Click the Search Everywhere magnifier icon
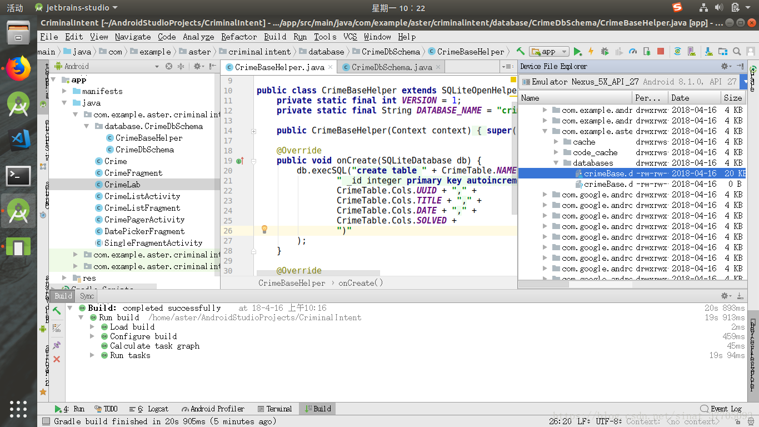Image resolution: width=759 pixels, height=427 pixels. [x=737, y=51]
